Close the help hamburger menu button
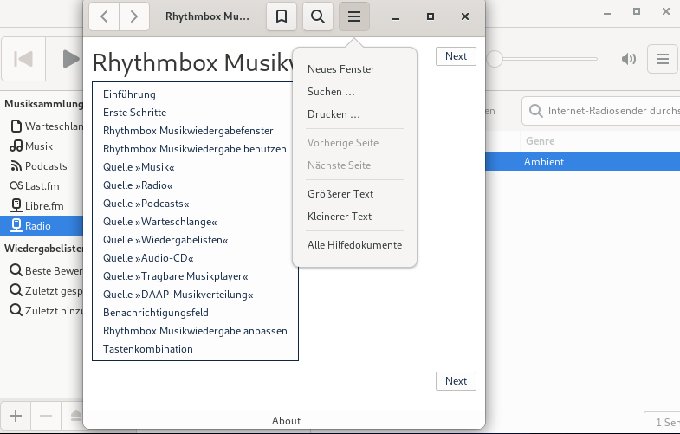 coord(354,16)
